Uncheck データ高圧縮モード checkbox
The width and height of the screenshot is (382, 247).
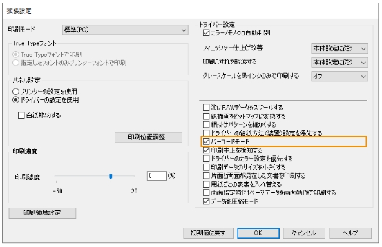(206, 201)
